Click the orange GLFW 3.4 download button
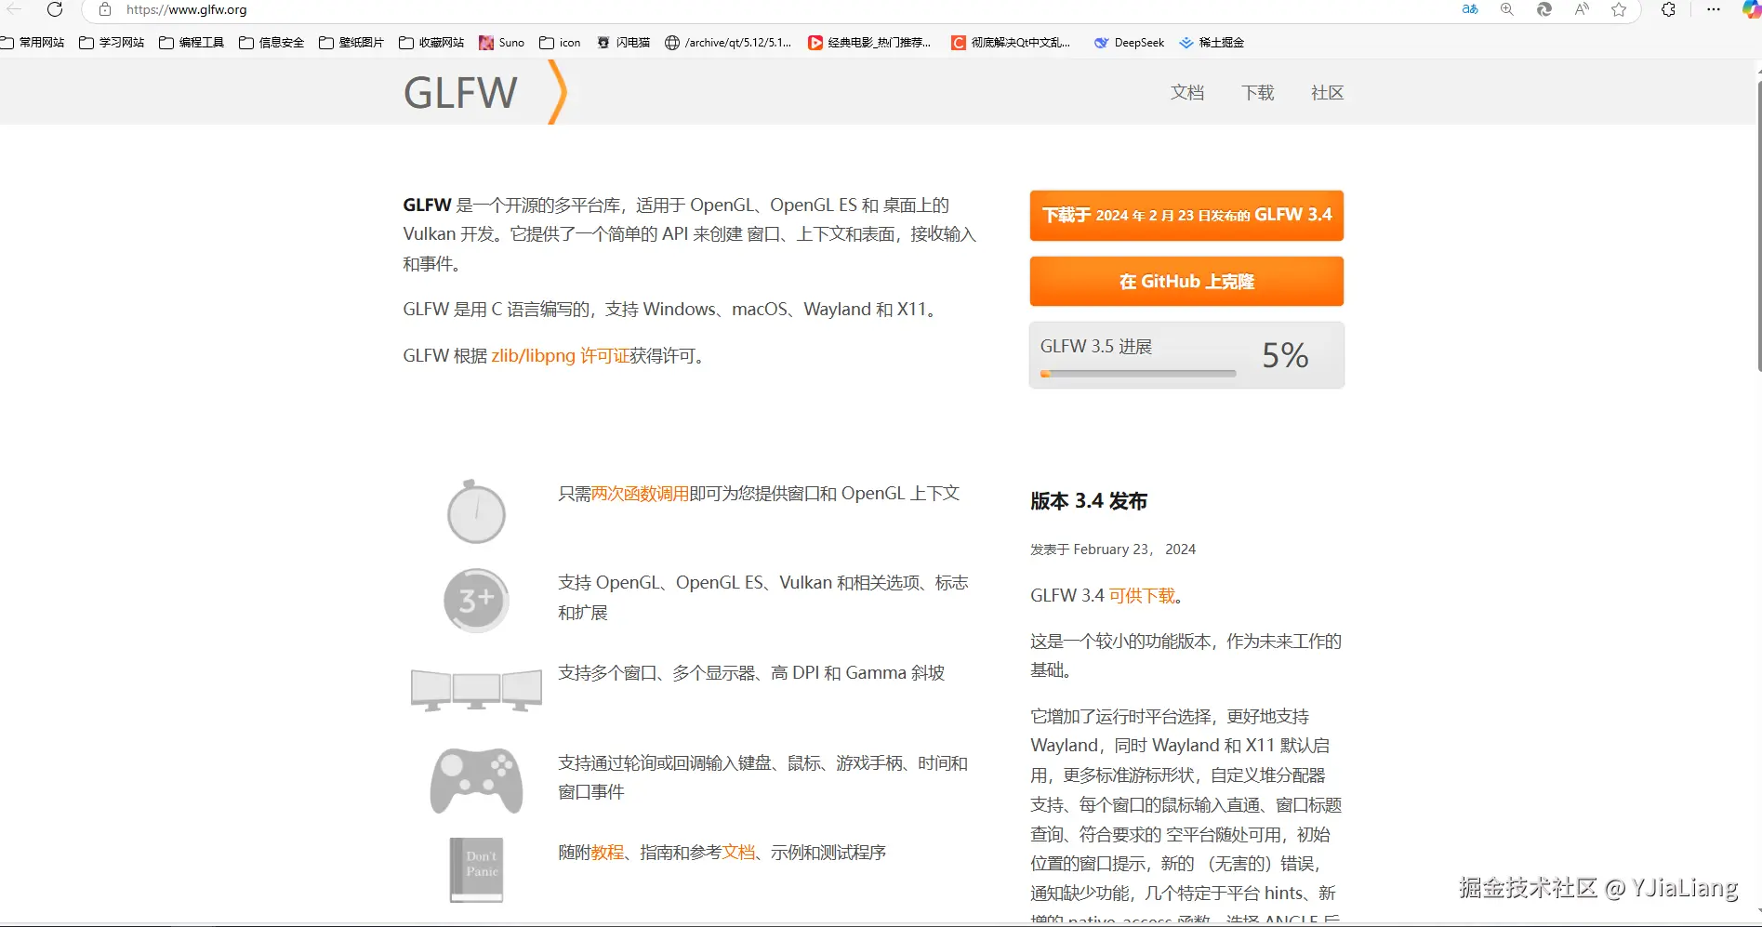The height and width of the screenshot is (927, 1762). pos(1186,216)
